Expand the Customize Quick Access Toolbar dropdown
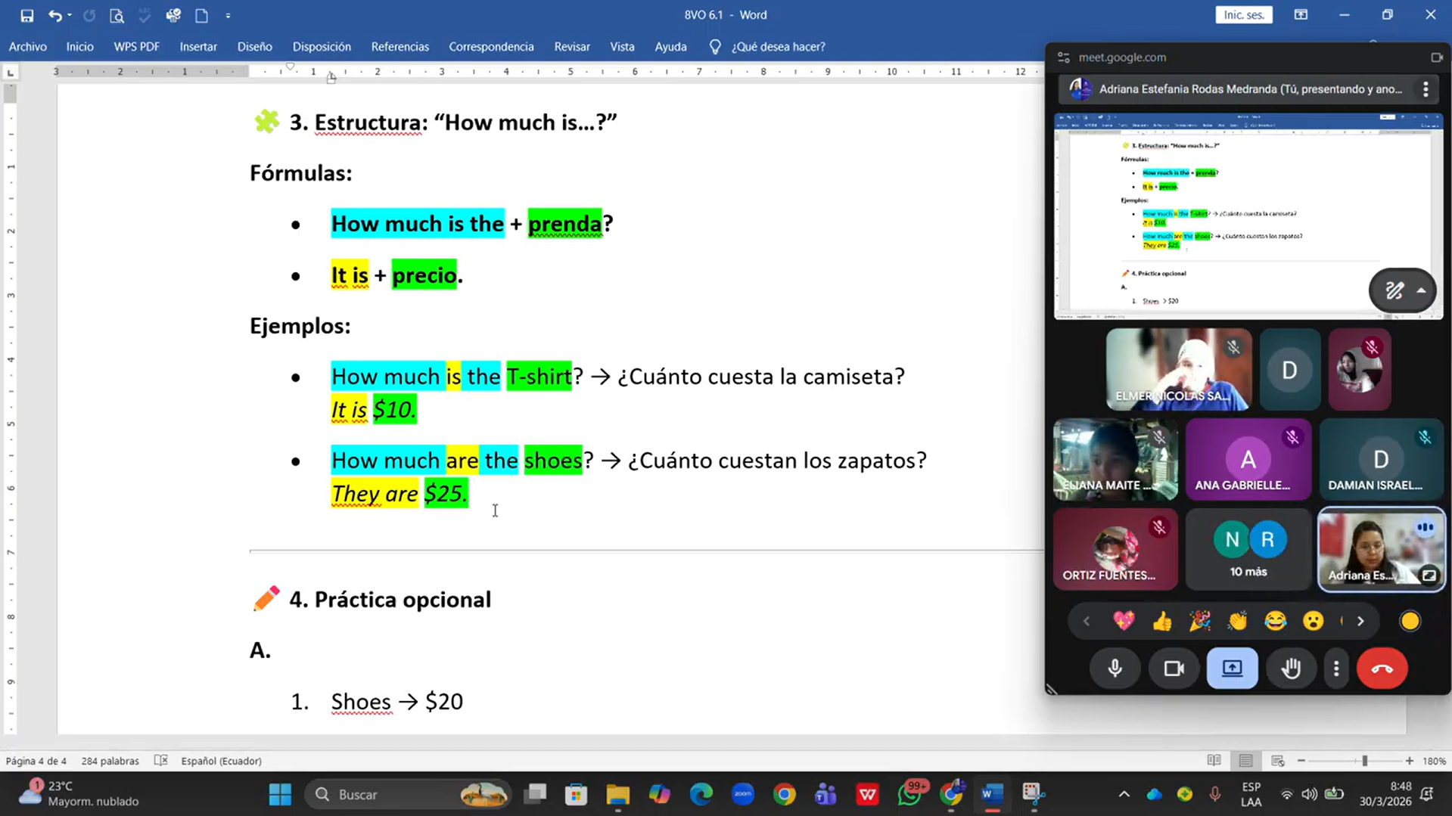 pyautogui.click(x=229, y=15)
